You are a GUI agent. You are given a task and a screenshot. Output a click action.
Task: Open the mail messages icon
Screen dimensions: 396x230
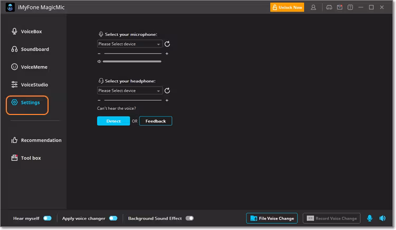(340, 7)
